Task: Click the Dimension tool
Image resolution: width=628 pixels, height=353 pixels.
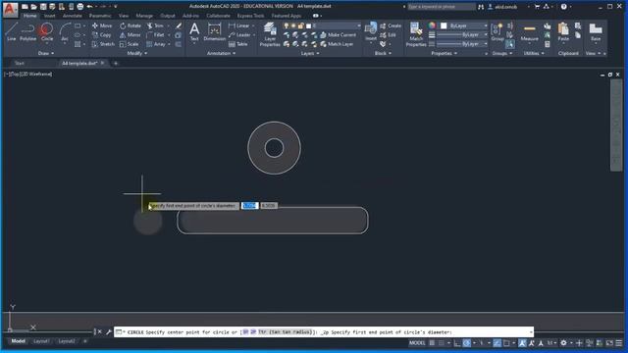Action: (214, 31)
